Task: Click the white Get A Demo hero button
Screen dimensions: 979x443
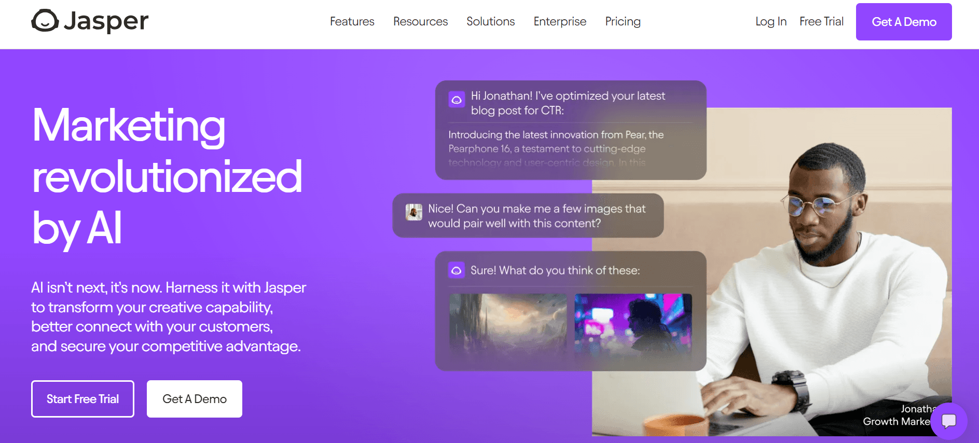Action: (x=195, y=399)
